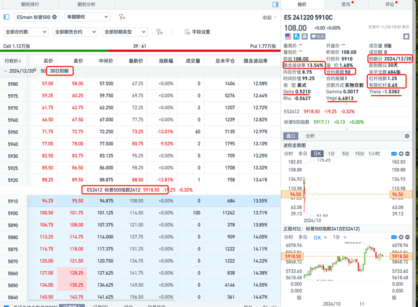Screen dimensions: 418x307
Task: Open the quick trade lightning icon
Action: tap(296, 36)
